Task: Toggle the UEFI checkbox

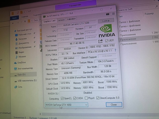Action: click(107, 41)
